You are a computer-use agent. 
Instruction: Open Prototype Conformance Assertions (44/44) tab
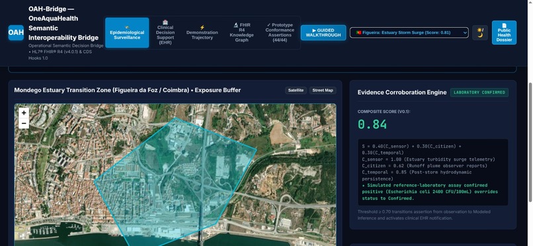click(280, 32)
